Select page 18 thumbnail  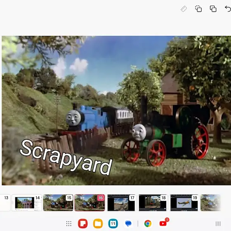click(153, 203)
